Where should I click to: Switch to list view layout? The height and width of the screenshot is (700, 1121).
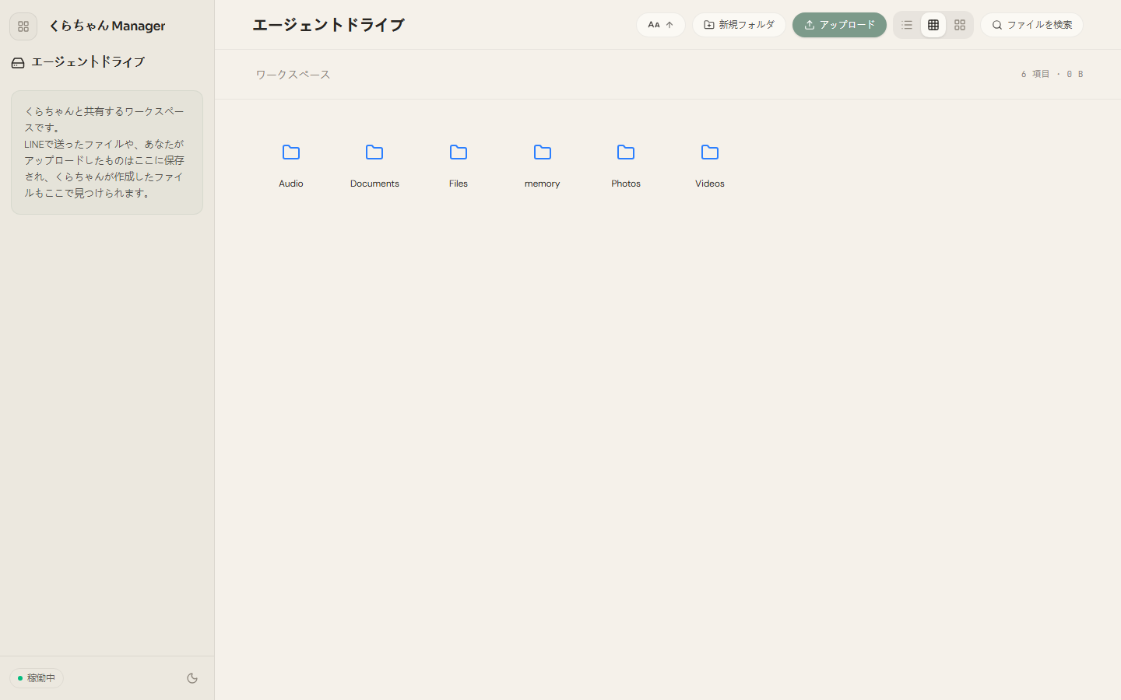click(x=907, y=25)
